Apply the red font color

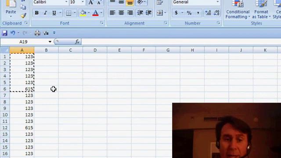[96, 13]
